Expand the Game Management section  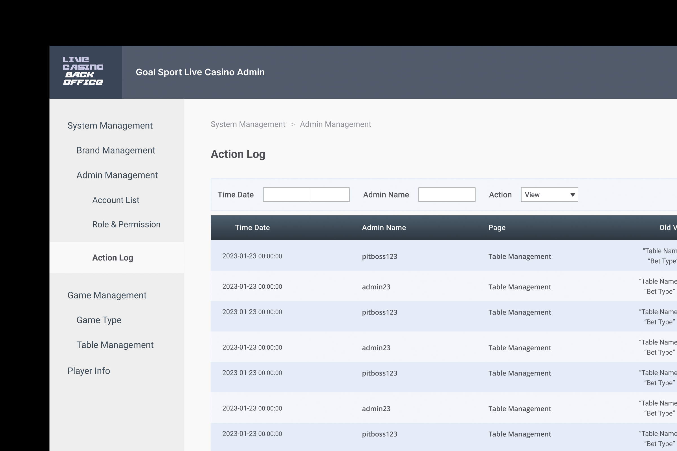107,295
